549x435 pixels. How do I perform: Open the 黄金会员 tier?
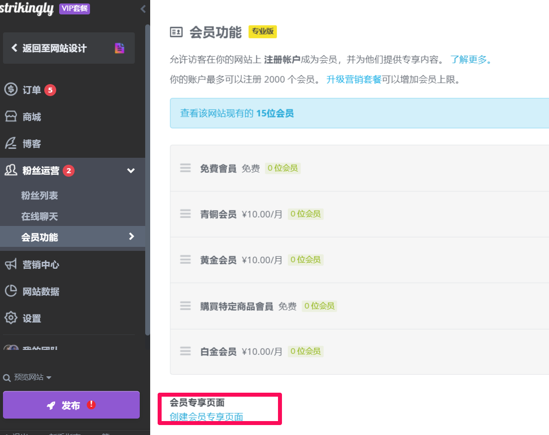point(218,260)
